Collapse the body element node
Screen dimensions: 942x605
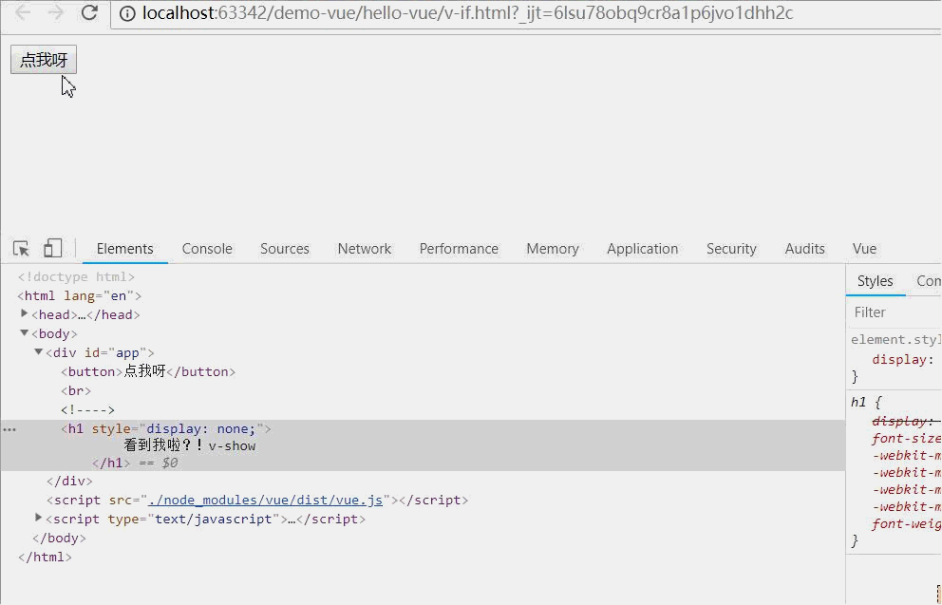click(25, 332)
